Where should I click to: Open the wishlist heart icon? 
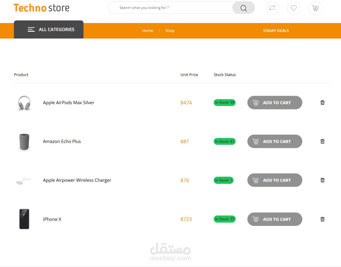[294, 8]
